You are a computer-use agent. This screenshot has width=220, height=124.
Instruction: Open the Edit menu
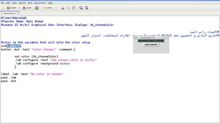point(8,3)
